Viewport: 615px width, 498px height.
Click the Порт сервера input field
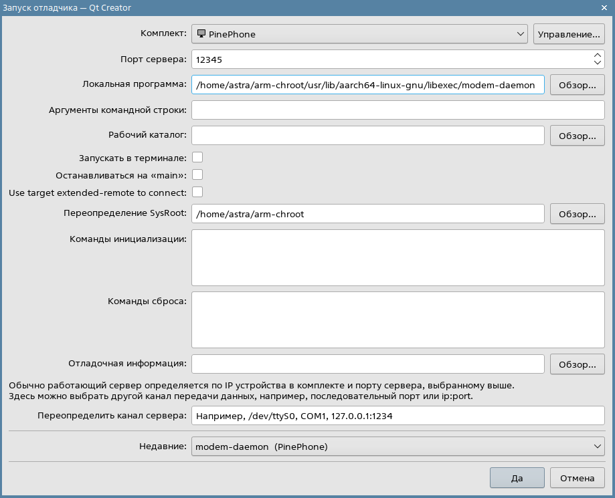388,59
